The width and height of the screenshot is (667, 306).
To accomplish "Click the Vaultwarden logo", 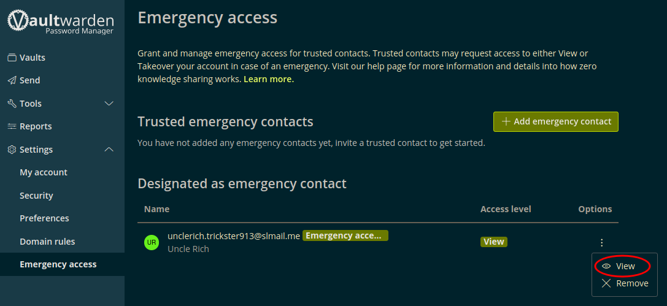I will point(61,23).
